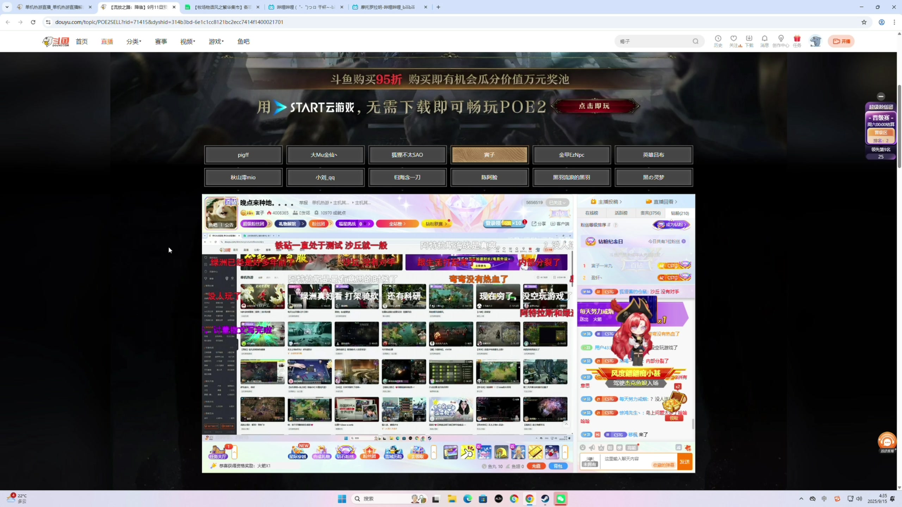
Task: Toggle the 榜 chat filter button
Action: 619,447
